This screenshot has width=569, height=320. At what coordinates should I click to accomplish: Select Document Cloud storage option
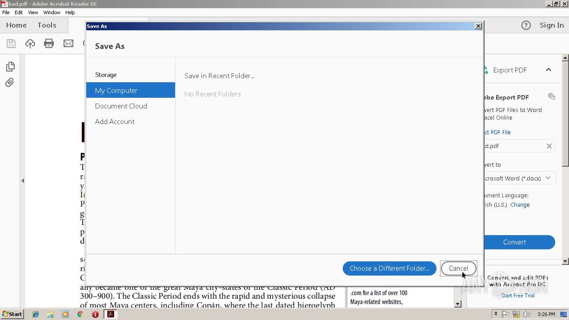tap(131, 106)
